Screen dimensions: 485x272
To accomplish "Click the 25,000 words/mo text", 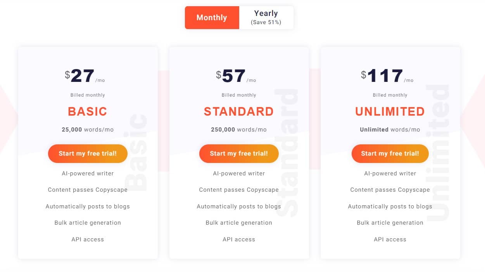I will [x=88, y=130].
